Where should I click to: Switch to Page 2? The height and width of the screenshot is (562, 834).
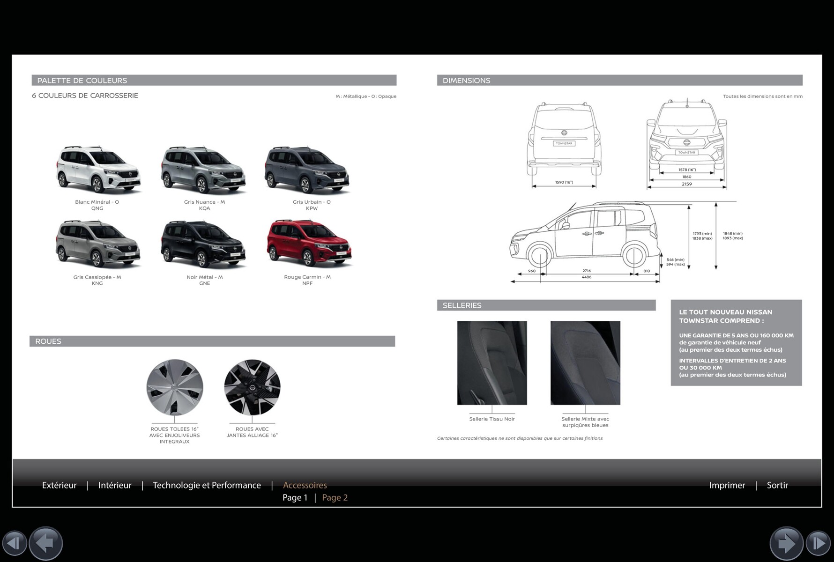point(335,497)
